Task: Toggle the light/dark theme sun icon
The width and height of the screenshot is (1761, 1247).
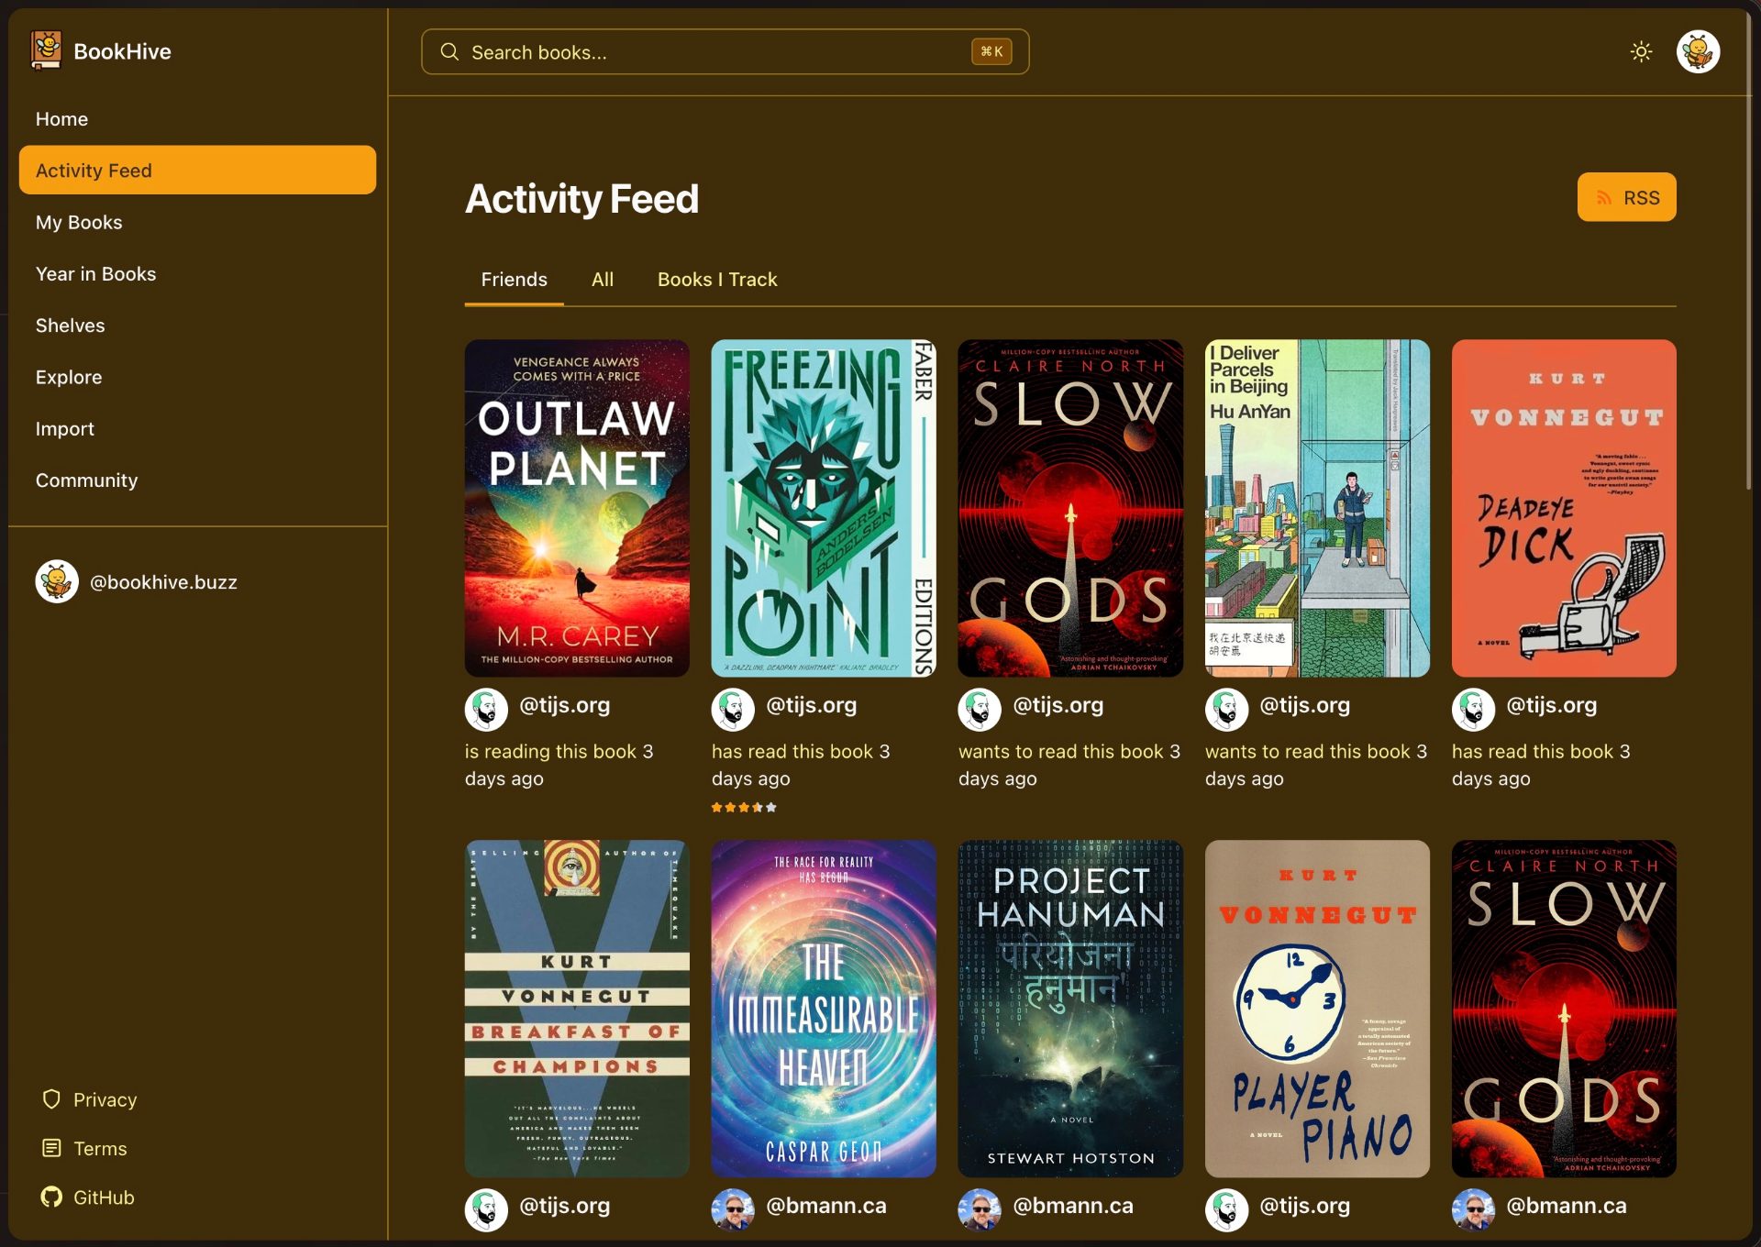Action: click(x=1641, y=51)
